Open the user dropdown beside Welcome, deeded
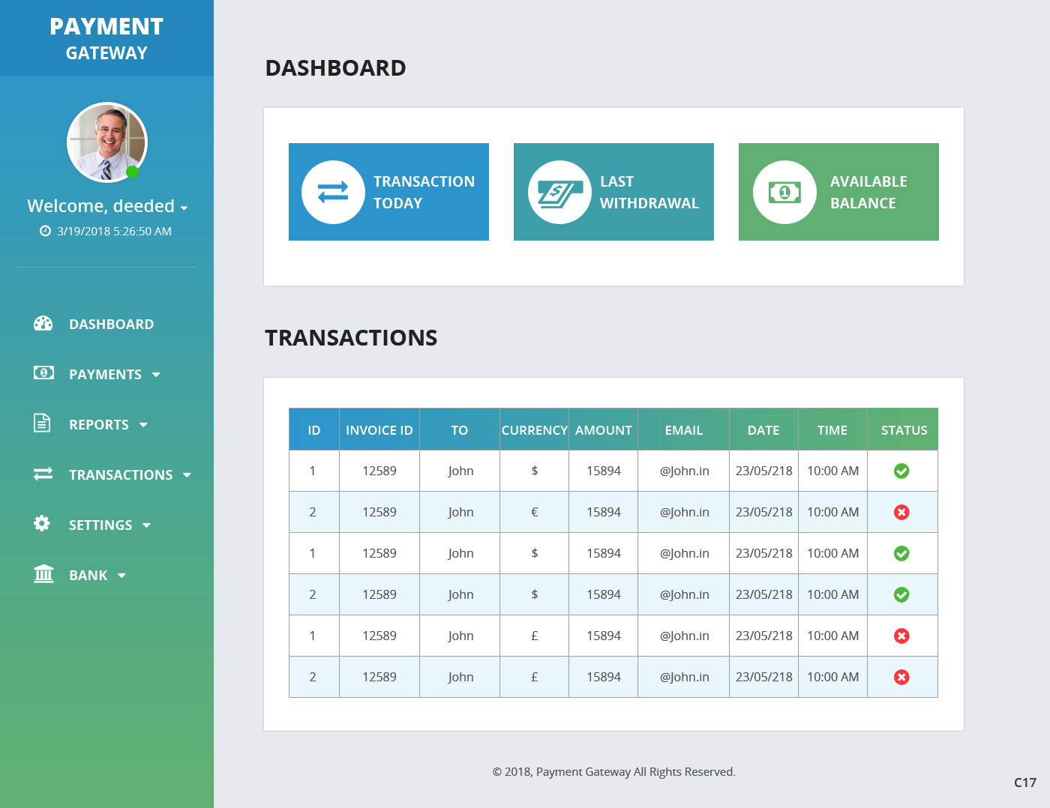 pyautogui.click(x=184, y=208)
